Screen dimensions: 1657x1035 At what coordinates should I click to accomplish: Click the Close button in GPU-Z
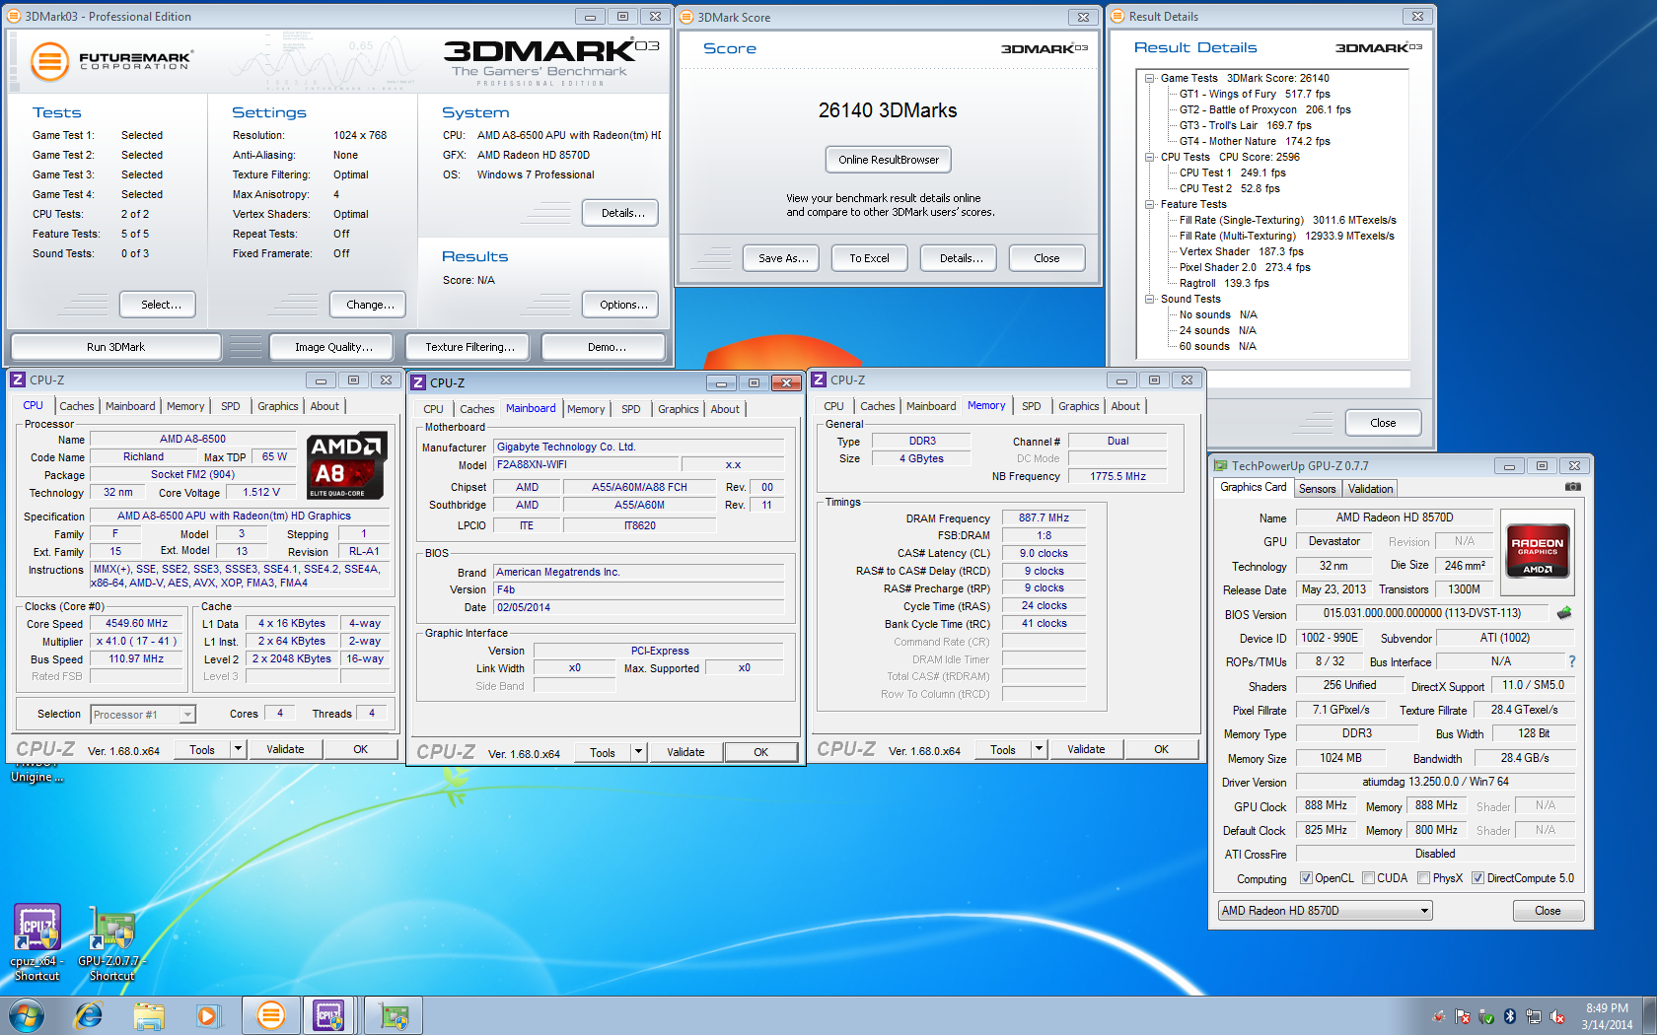pyautogui.click(x=1548, y=911)
